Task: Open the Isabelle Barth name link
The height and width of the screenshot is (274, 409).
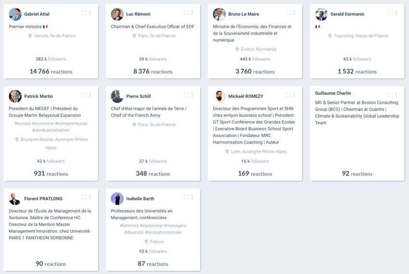Action: 140,199
